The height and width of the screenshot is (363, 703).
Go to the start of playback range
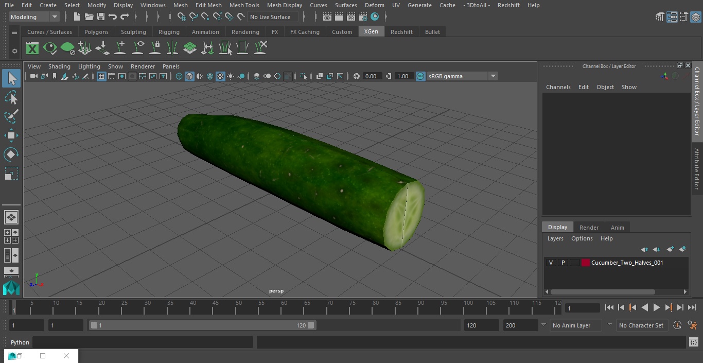click(x=609, y=307)
